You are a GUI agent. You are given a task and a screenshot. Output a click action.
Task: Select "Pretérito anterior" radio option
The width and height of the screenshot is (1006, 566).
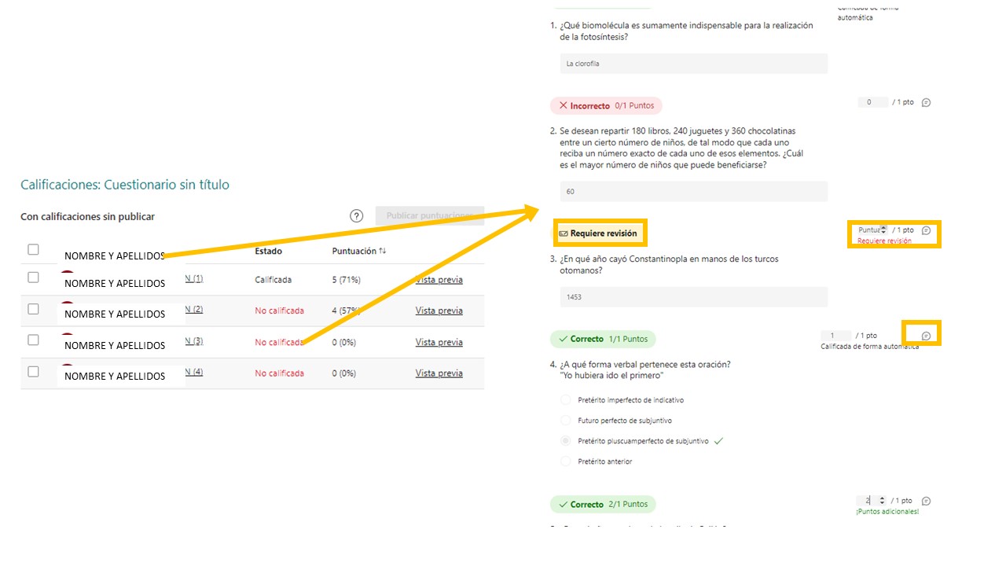(x=565, y=461)
